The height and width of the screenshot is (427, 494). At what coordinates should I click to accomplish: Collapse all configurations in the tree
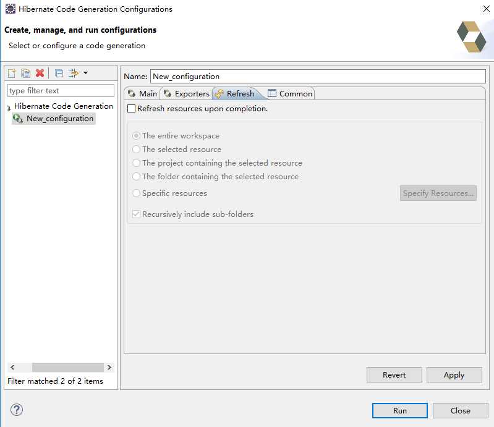coord(59,73)
